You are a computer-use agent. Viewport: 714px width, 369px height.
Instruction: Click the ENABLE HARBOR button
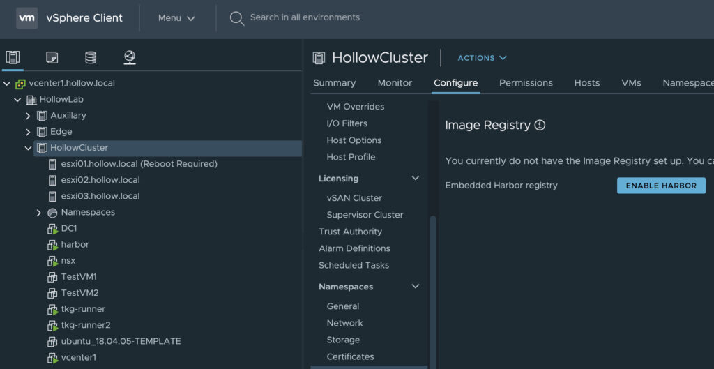661,186
